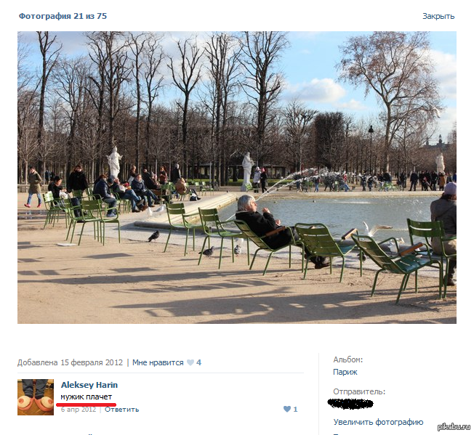Click the Добавлена 15 февраля 2012 text

tap(70, 362)
